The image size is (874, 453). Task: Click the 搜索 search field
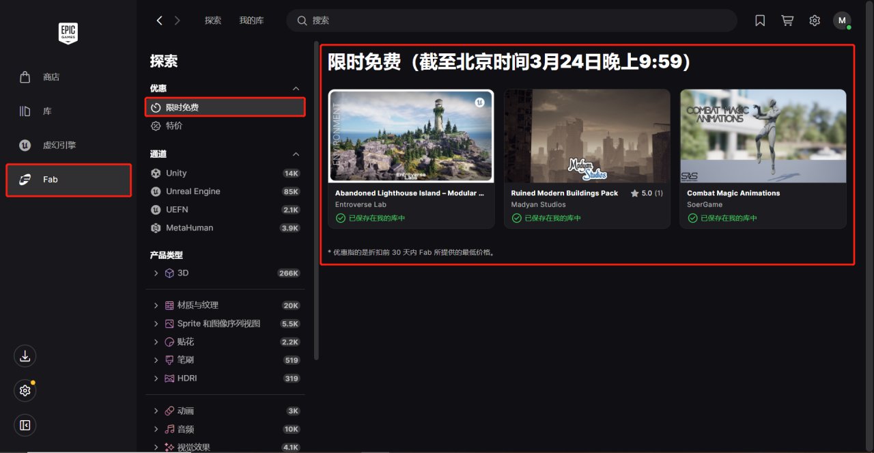coord(511,20)
